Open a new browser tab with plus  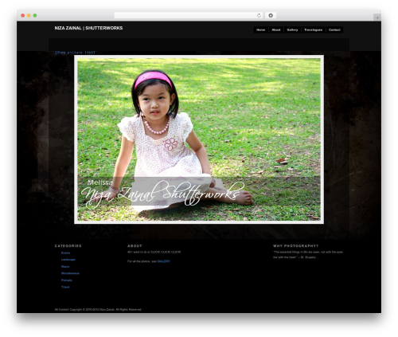point(377,18)
